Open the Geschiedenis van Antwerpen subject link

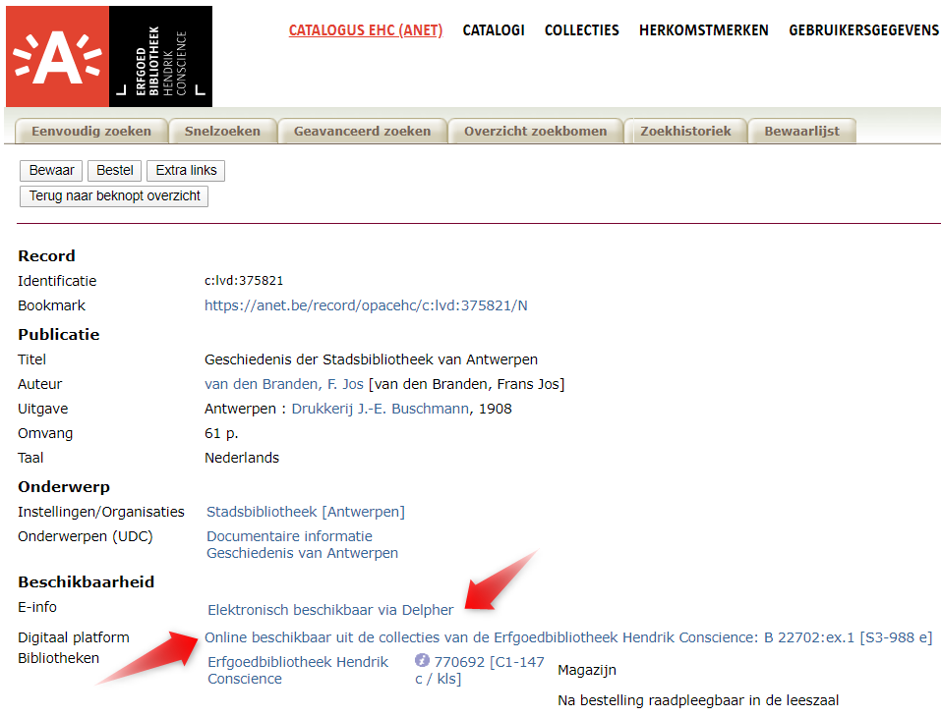click(302, 553)
